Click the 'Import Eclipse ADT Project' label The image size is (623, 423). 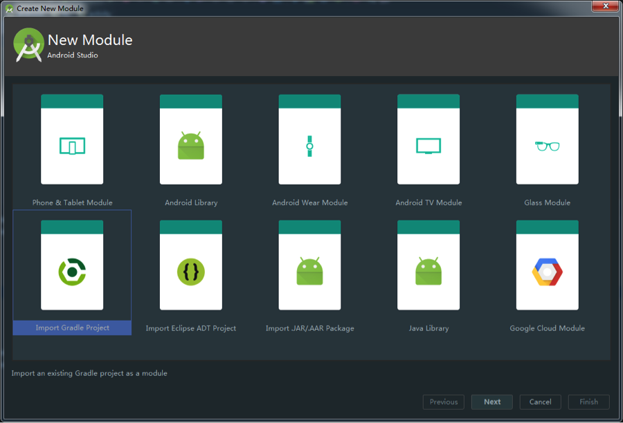(191, 328)
